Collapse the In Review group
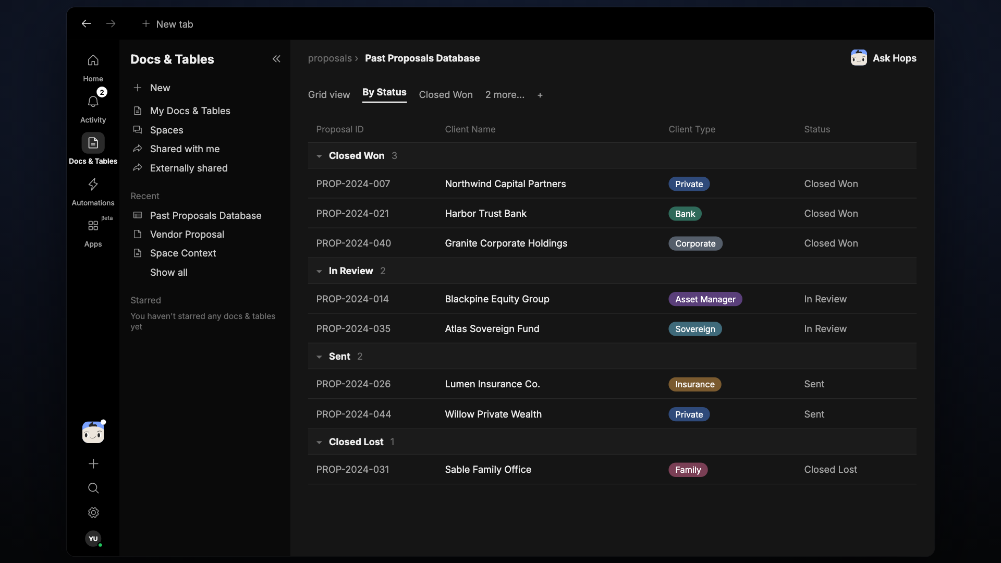This screenshot has width=1001, height=563. coord(319,271)
